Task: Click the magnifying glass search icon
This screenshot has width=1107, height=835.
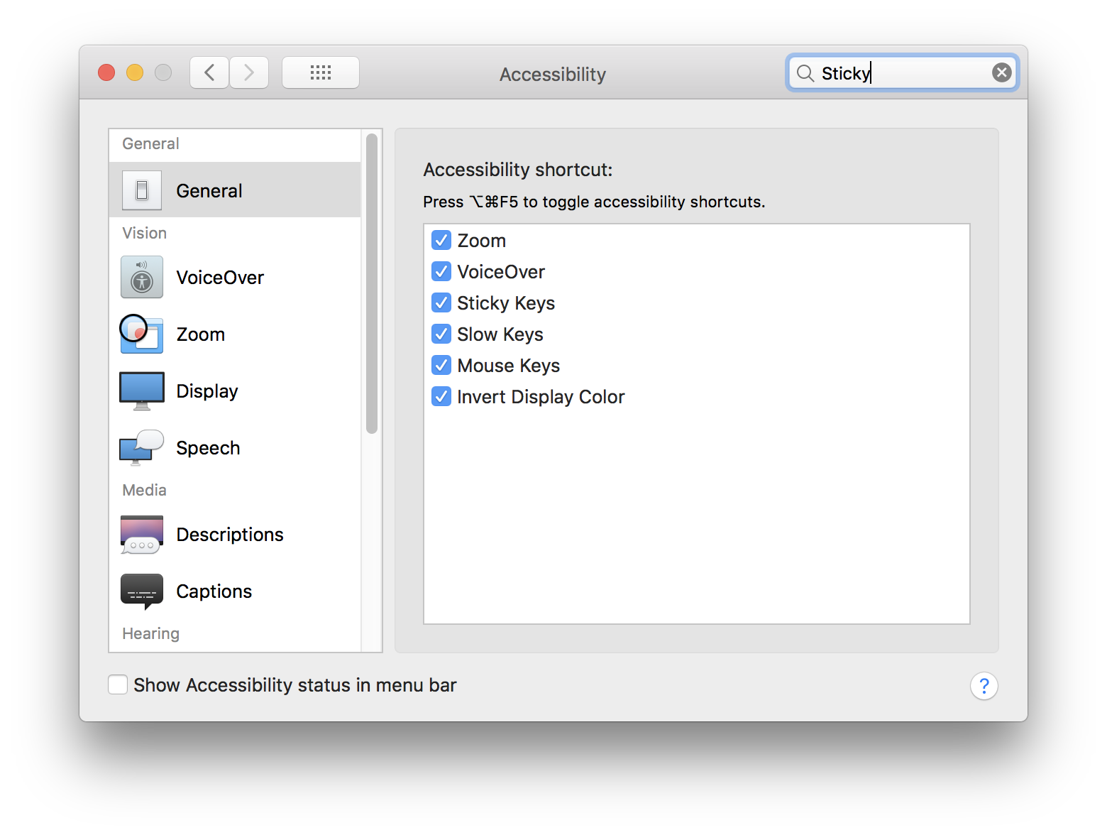Action: point(805,73)
